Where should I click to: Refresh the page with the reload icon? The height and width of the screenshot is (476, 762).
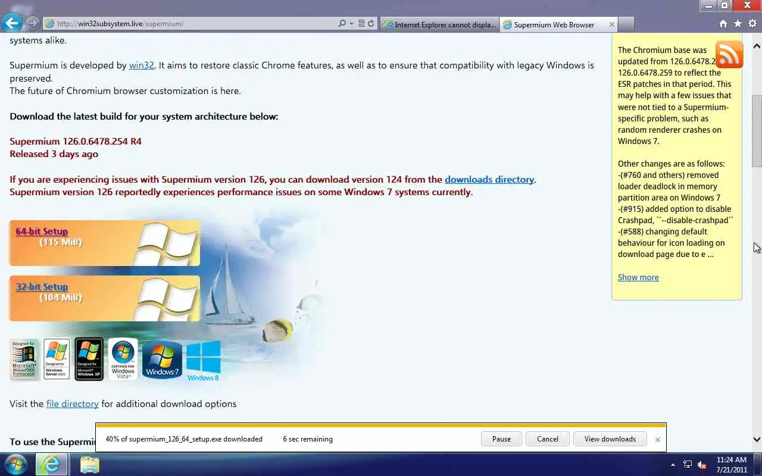pos(371,24)
